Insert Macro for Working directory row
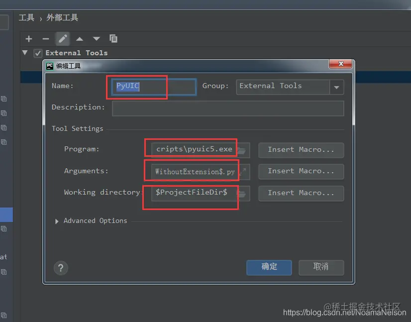Screen dimensions: 411x322 pyautogui.click(x=301, y=193)
